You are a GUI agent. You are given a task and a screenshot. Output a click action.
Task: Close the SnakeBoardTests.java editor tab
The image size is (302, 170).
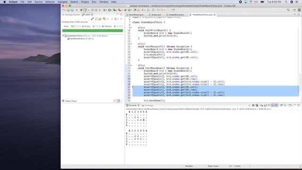point(215,15)
